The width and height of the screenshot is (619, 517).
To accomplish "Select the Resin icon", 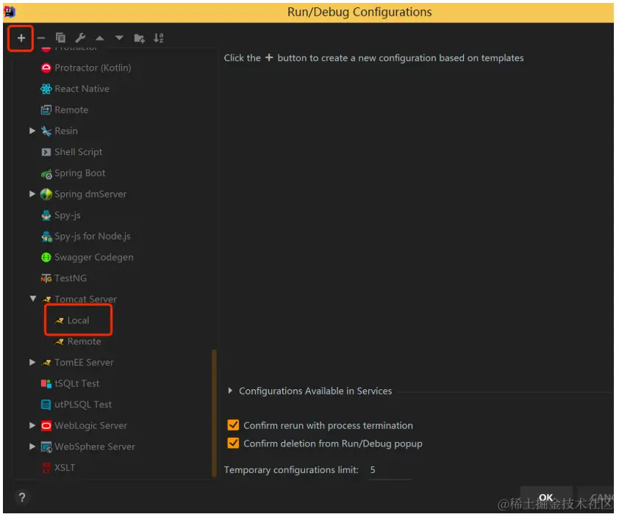I will click(46, 131).
